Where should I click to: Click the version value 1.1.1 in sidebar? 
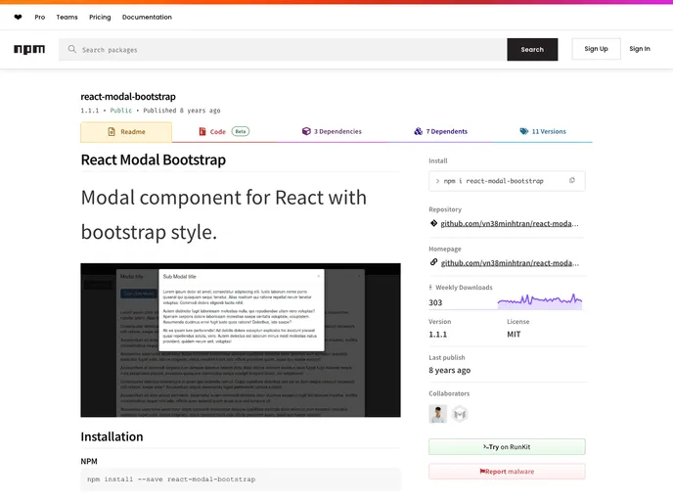click(438, 335)
